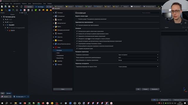Viewport: 188px width, 105px height.
Task: Toggle 'Автоматически удалять избыточные ограничения' checkbox
Action: click(77, 31)
